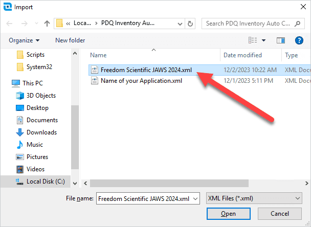311x227 pixels.
Task: Click the Scripts folder icon
Action: (20, 55)
